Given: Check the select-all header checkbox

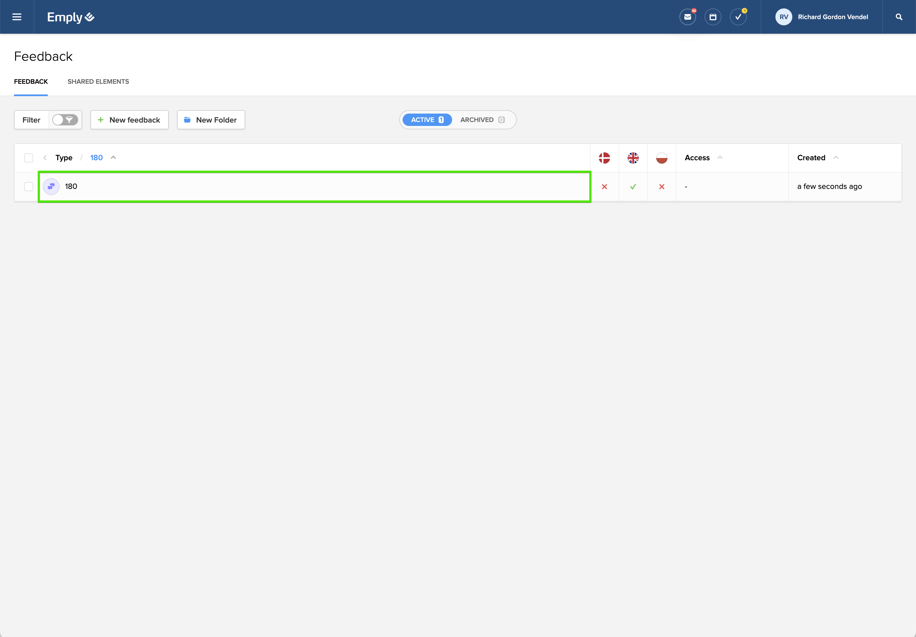Looking at the screenshot, I should (x=29, y=158).
